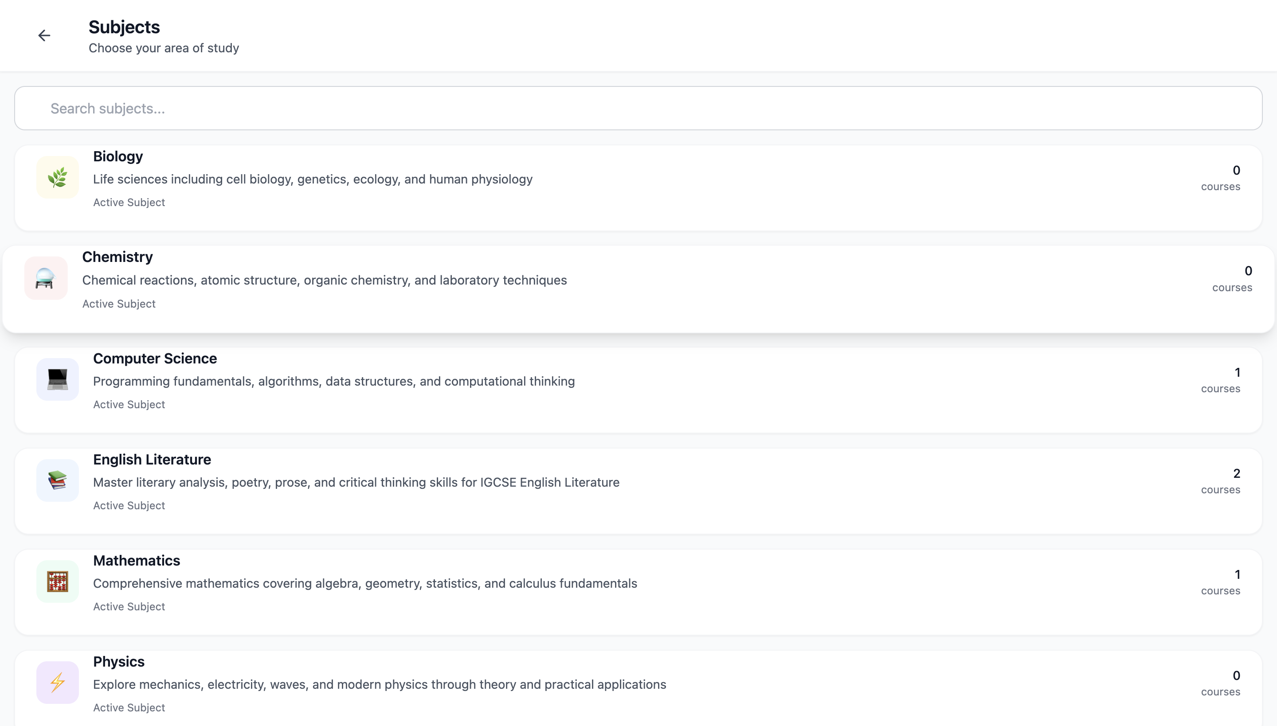Click the English Literature books icon
The width and height of the screenshot is (1277, 726).
pyautogui.click(x=57, y=480)
